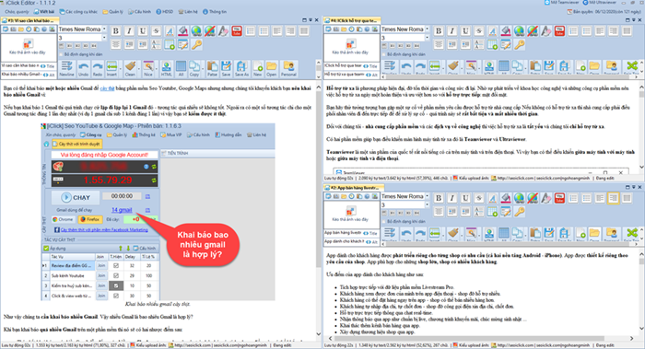Underline text in the top-right #4 editor
Screen dimensions: 645x349
[x=465, y=31]
